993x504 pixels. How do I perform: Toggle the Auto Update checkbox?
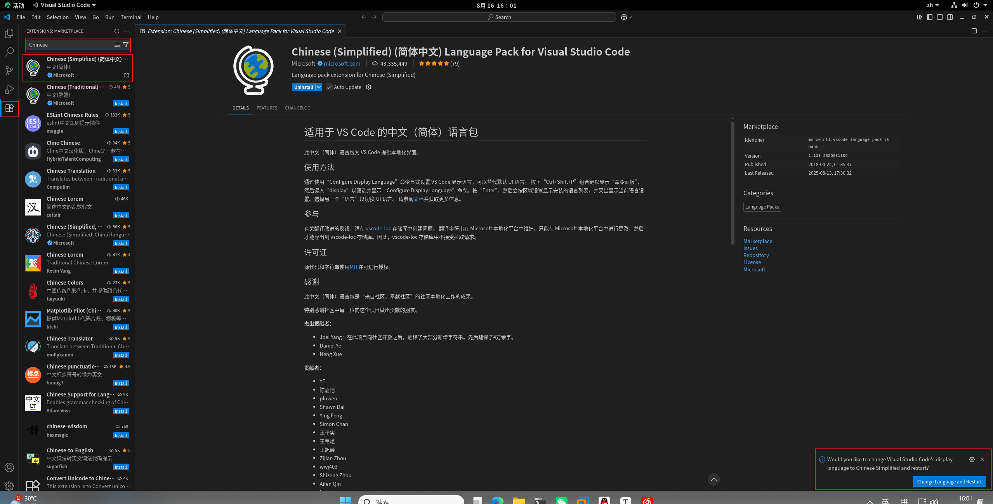click(x=329, y=87)
